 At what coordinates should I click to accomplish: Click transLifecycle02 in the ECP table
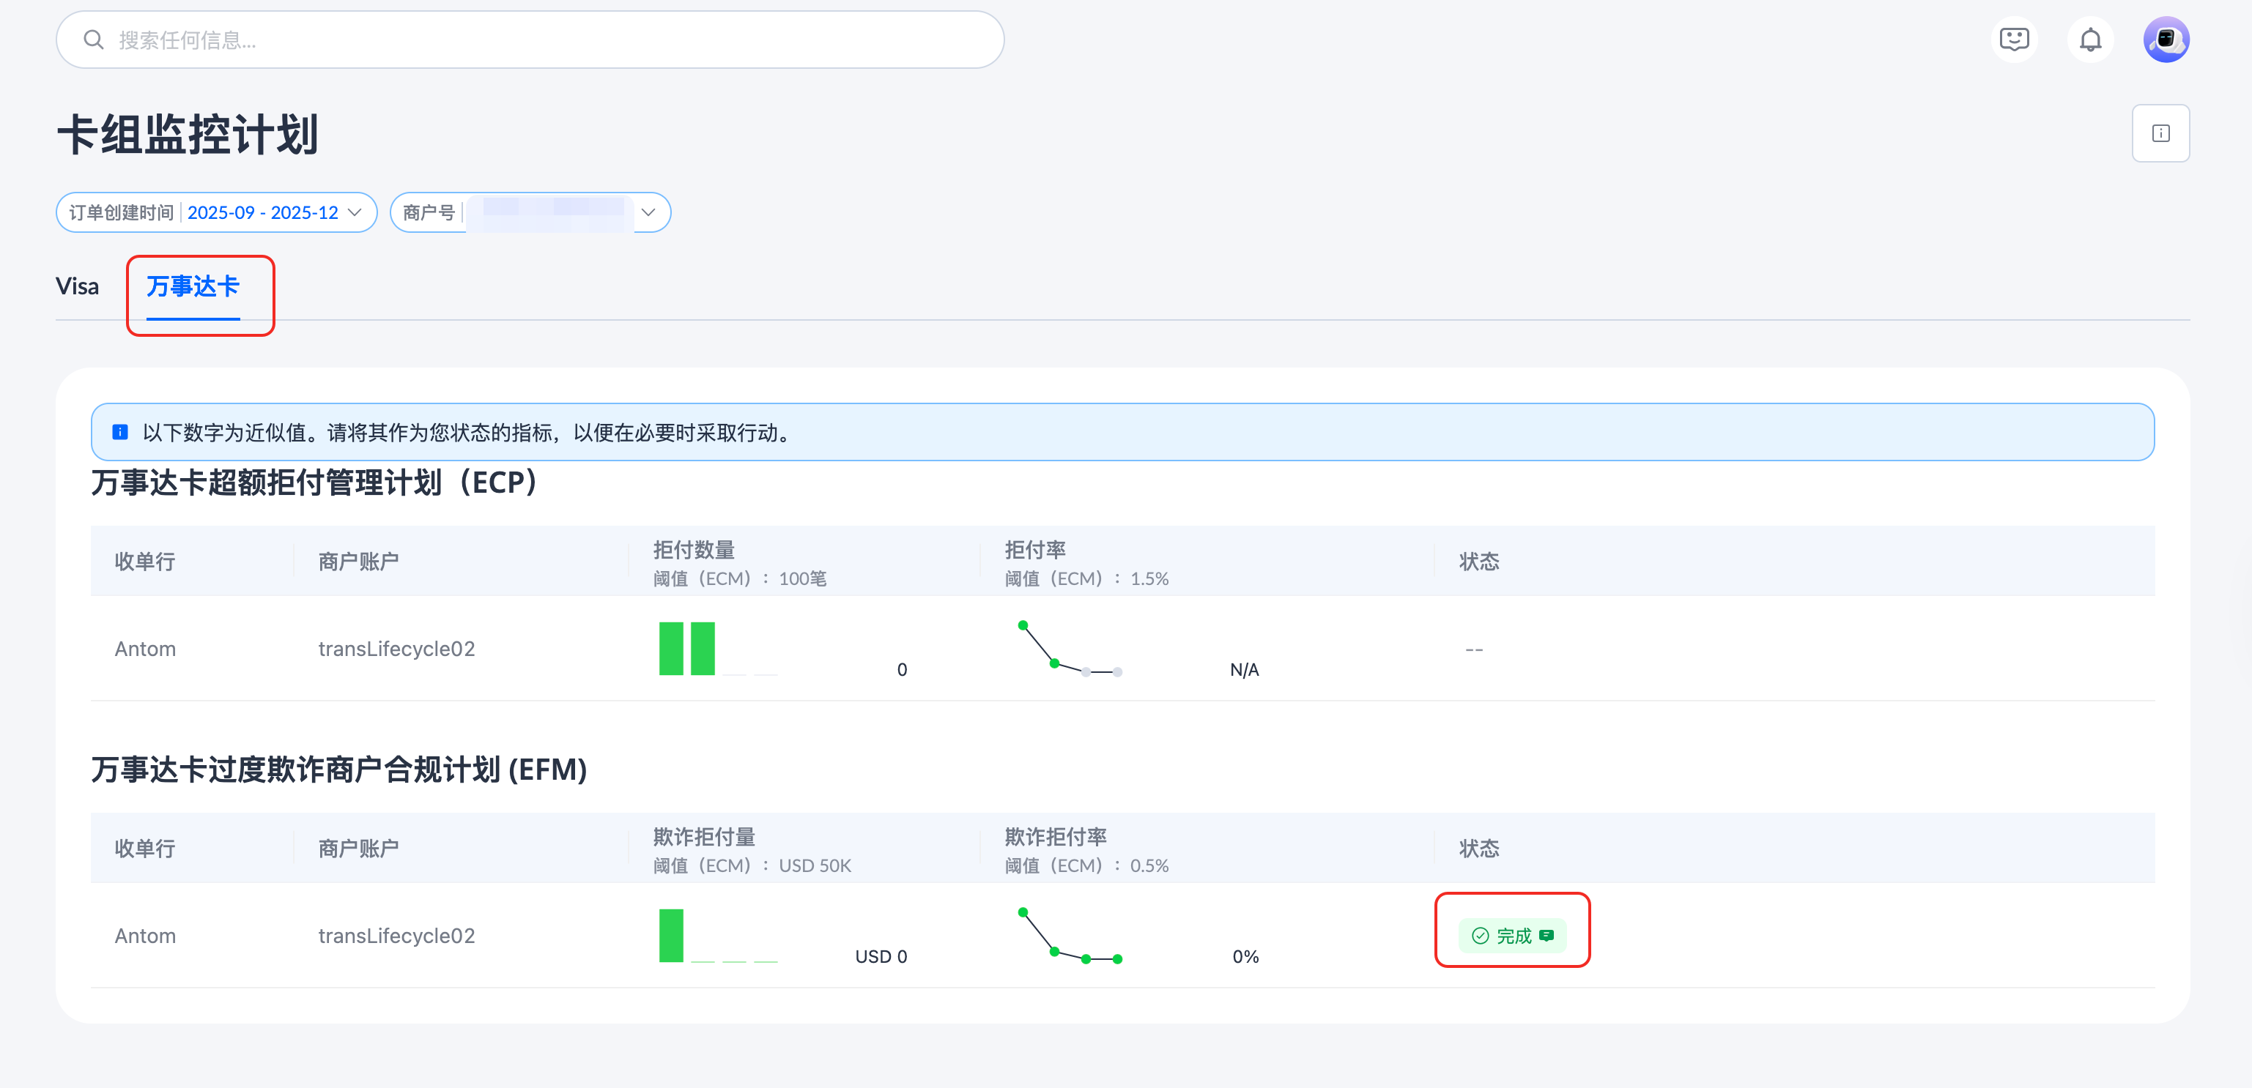click(x=396, y=649)
